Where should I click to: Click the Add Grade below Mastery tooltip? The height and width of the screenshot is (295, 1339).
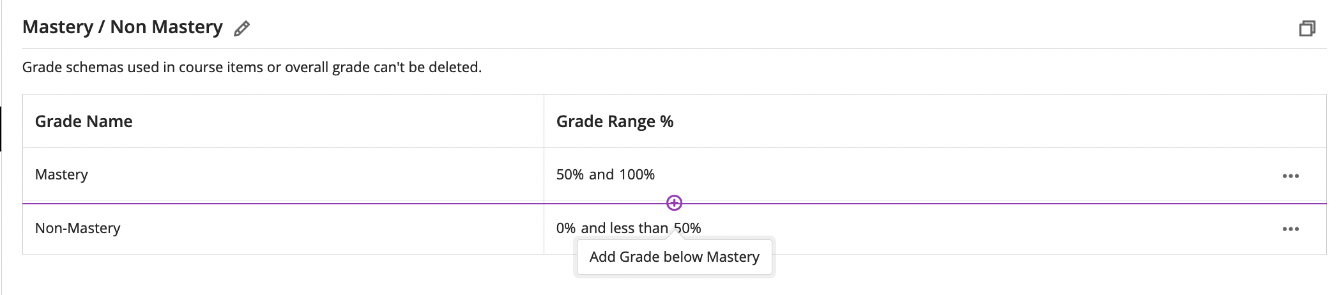pos(675,257)
